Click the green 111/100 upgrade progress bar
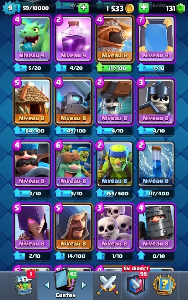The height and width of the screenshot is (300, 188). point(115,68)
